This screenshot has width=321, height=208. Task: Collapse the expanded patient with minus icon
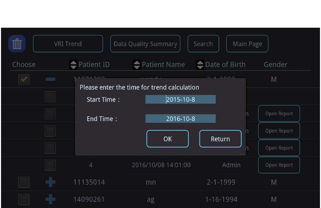click(x=50, y=79)
